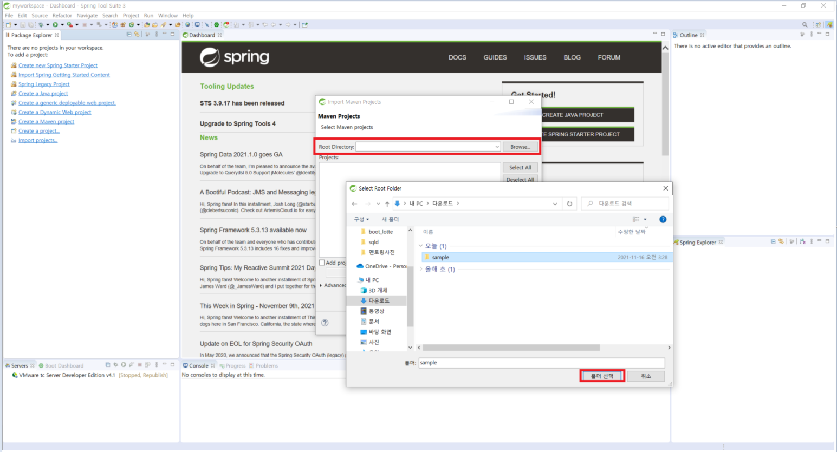Select 다운로드 in the navigation pane
The height and width of the screenshot is (452, 837).
[379, 300]
